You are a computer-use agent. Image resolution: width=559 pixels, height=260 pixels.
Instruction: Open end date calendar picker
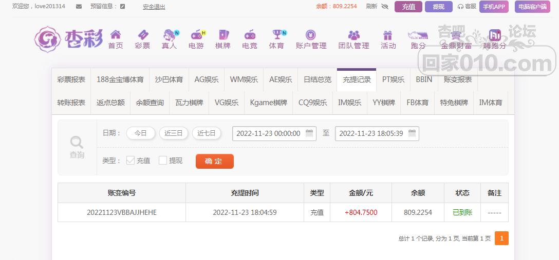click(412, 133)
